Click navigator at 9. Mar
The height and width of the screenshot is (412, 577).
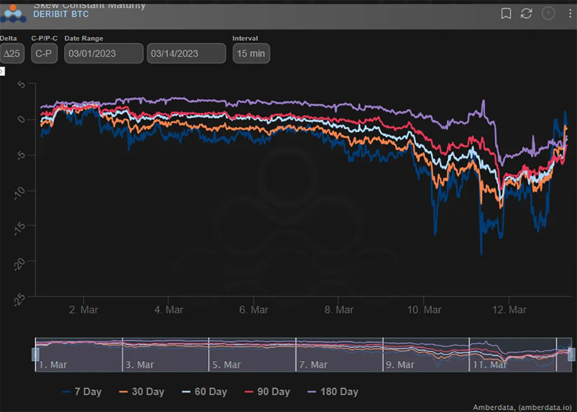[x=400, y=365]
